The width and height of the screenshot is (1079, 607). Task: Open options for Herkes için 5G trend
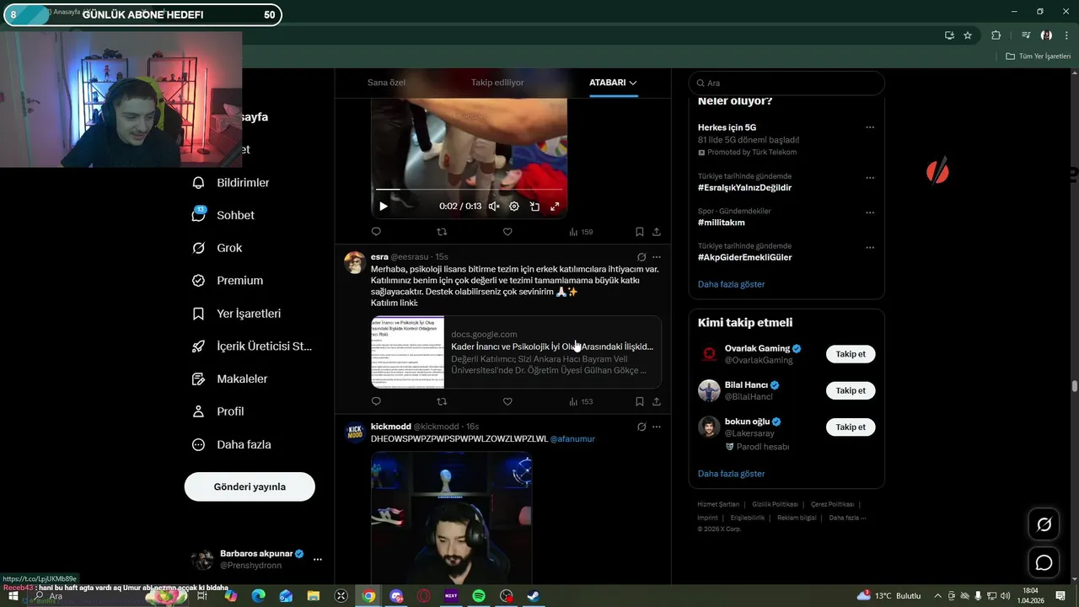(x=870, y=127)
